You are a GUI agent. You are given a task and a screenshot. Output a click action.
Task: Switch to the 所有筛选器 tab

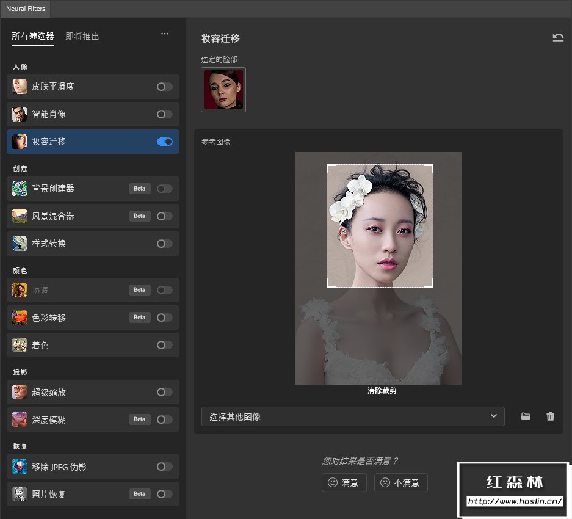tap(33, 37)
